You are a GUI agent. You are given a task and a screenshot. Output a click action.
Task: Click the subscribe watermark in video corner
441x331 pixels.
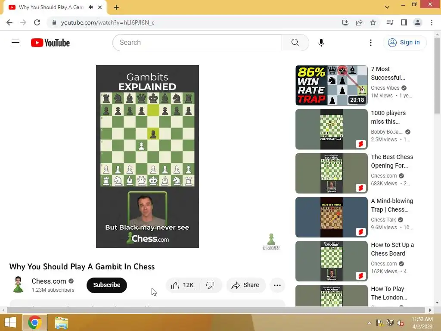click(x=271, y=241)
